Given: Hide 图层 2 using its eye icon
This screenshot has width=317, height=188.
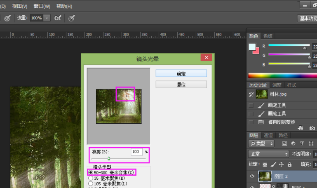Looking at the screenshot, I should pyautogui.click(x=252, y=176).
